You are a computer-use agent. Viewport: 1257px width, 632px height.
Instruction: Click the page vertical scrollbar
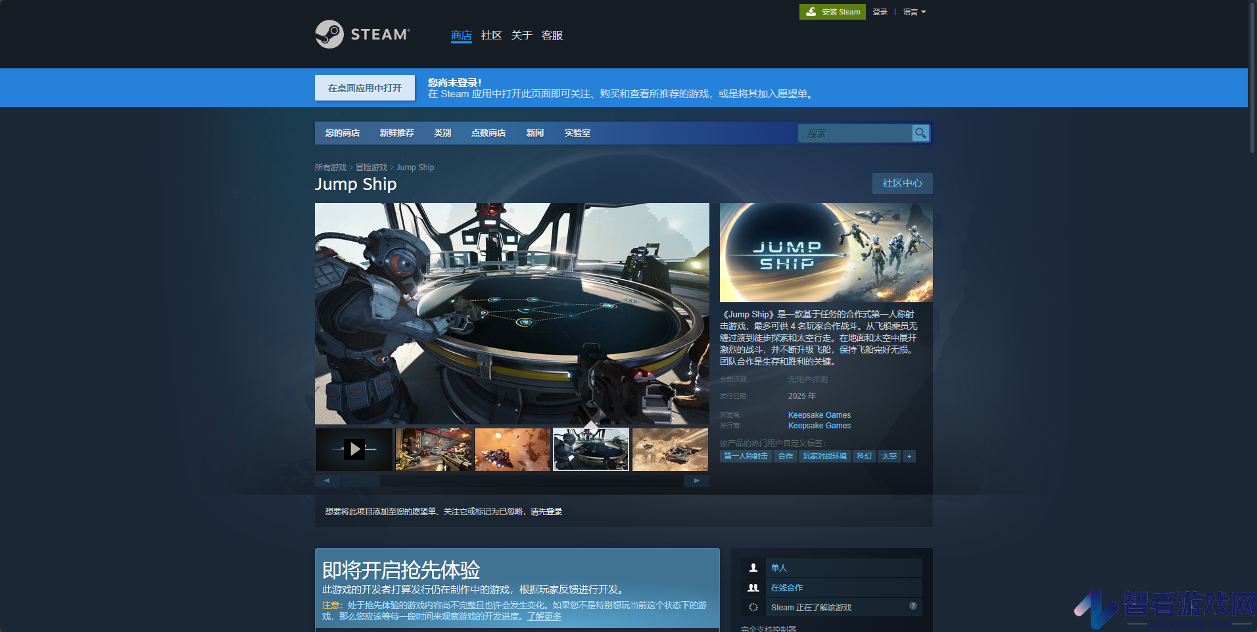click(x=1252, y=78)
